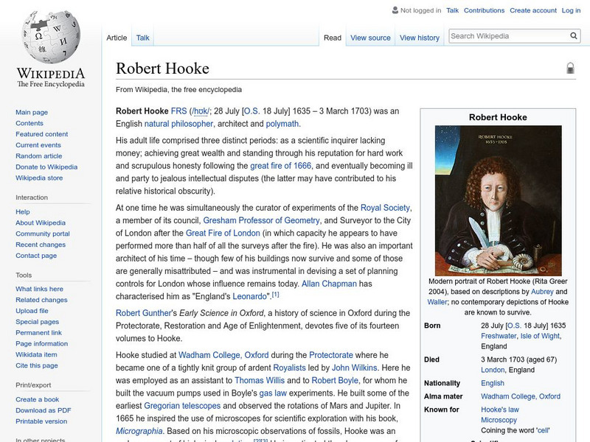Open the polymath link
Image resolution: width=590 pixels, height=442 pixels.
coord(282,124)
